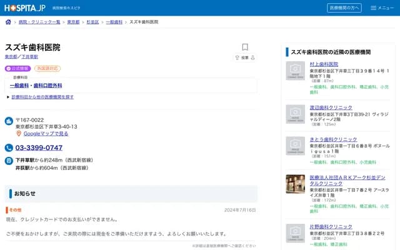Viewport: 400px width, 250px height.
Task: Open 病院・クリニック一覧 breadcrumb
Action: coord(39,22)
